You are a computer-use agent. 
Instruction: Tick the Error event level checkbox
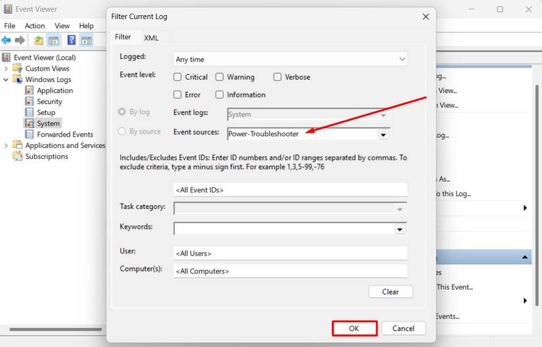pyautogui.click(x=177, y=95)
